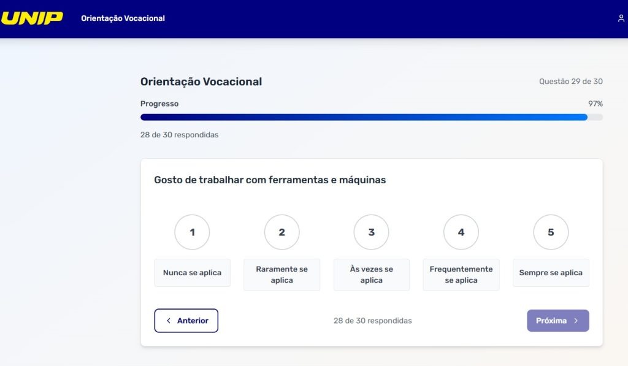Choose the "Às vezes se aplica" label
Image resolution: width=628 pixels, height=366 pixels.
click(x=371, y=275)
